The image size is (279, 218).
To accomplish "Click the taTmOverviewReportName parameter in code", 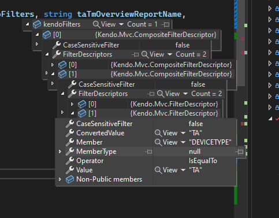I will pyautogui.click(x=129, y=14).
